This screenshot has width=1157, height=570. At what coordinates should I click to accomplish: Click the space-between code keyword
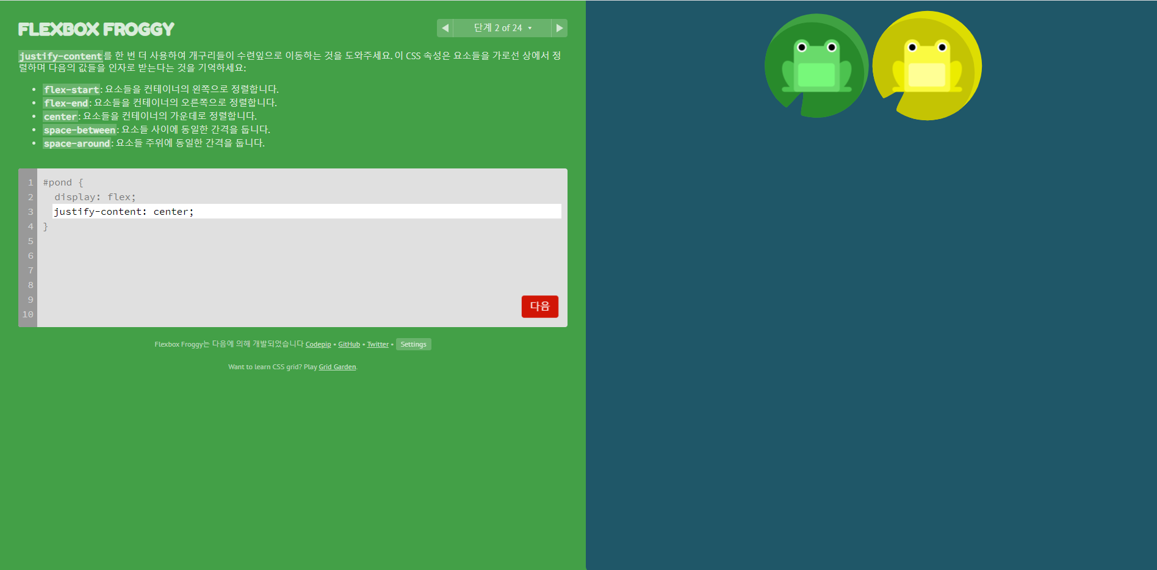pyautogui.click(x=79, y=130)
